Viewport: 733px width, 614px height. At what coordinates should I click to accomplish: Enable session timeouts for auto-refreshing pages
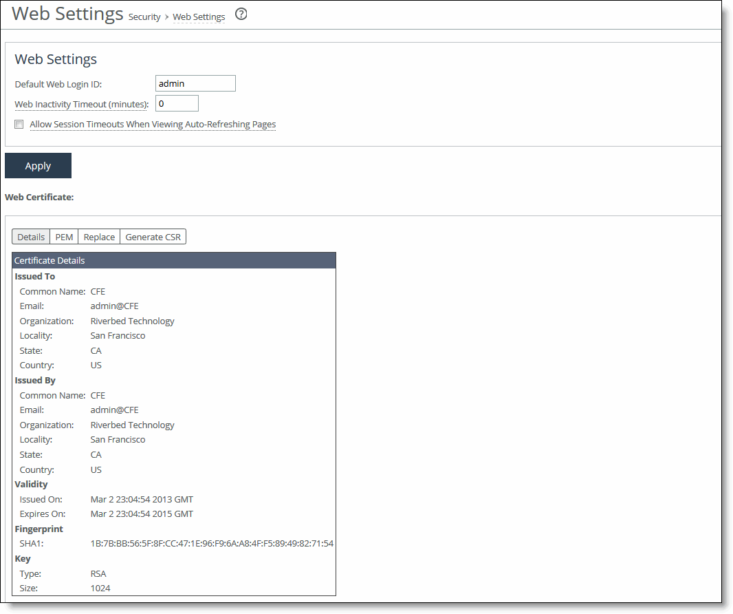[x=19, y=124]
